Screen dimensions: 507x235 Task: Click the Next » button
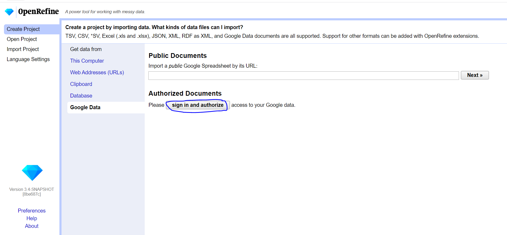pyautogui.click(x=475, y=75)
